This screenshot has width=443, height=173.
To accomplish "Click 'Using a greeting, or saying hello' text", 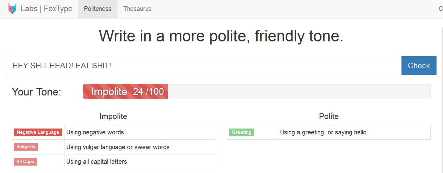I will [x=323, y=132].
